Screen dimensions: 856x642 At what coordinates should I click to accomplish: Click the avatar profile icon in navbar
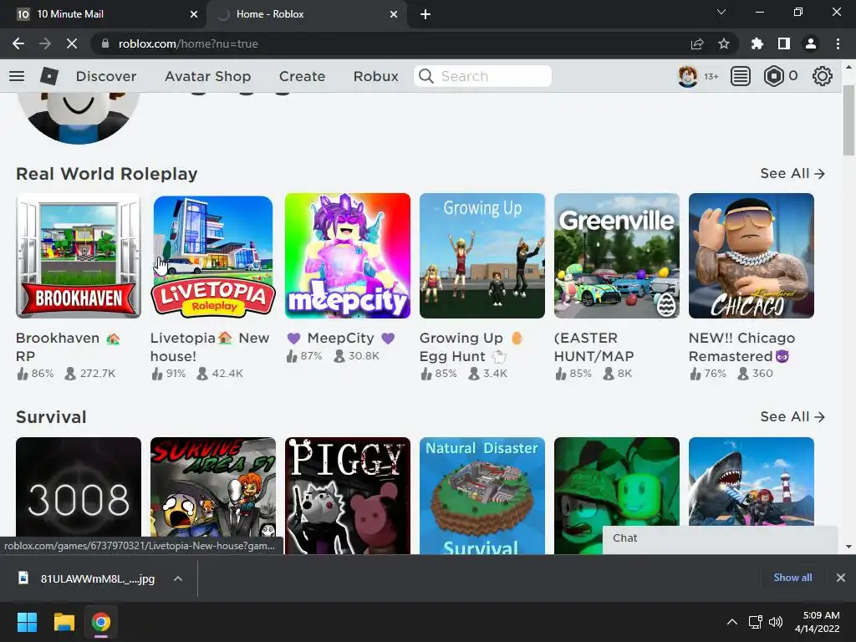coord(687,76)
